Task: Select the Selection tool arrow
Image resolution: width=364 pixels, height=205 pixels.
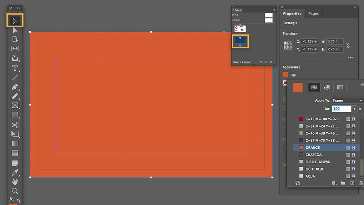Action: pyautogui.click(x=15, y=21)
